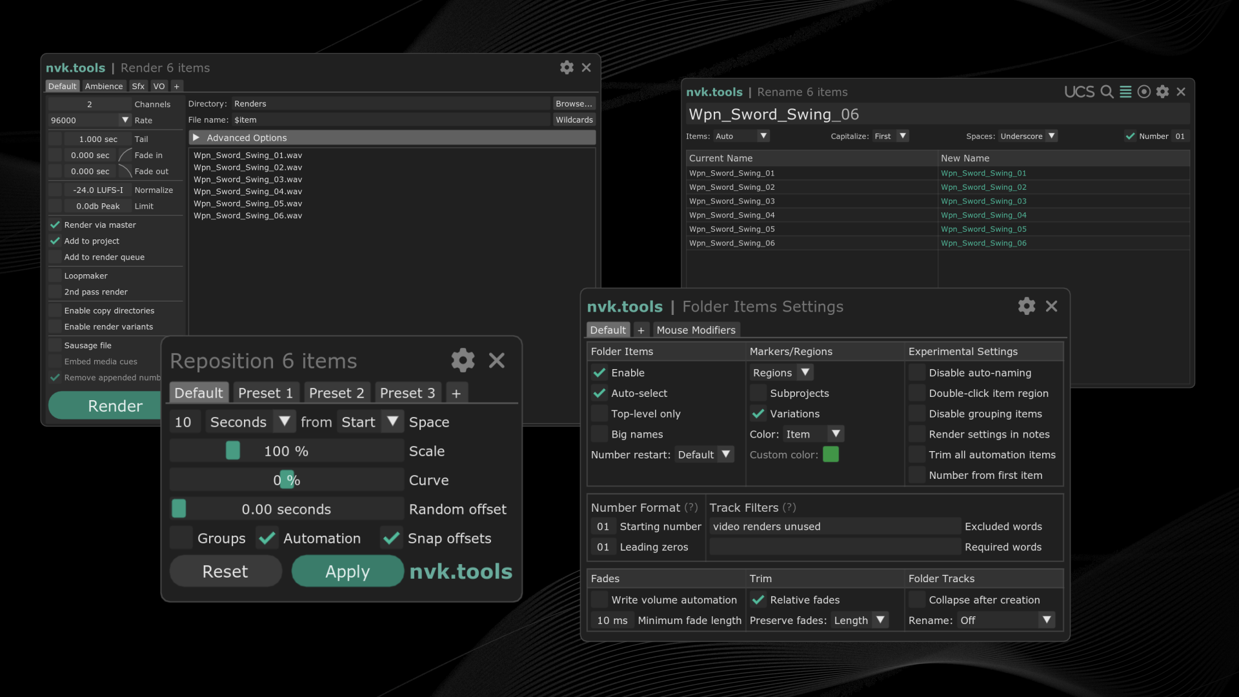This screenshot has width=1239, height=697.
Task: Click the Apply button in the Reposition window
Action: (x=347, y=571)
